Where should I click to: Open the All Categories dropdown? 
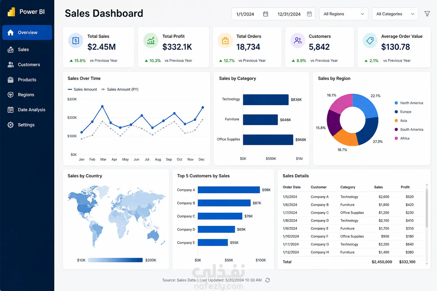pos(395,14)
